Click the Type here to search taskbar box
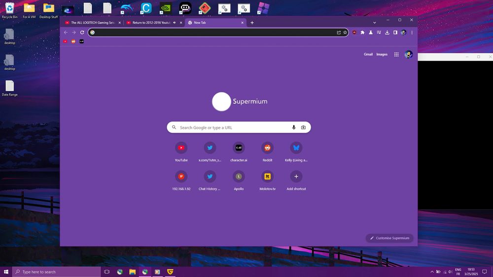The height and width of the screenshot is (277, 493). [57, 272]
